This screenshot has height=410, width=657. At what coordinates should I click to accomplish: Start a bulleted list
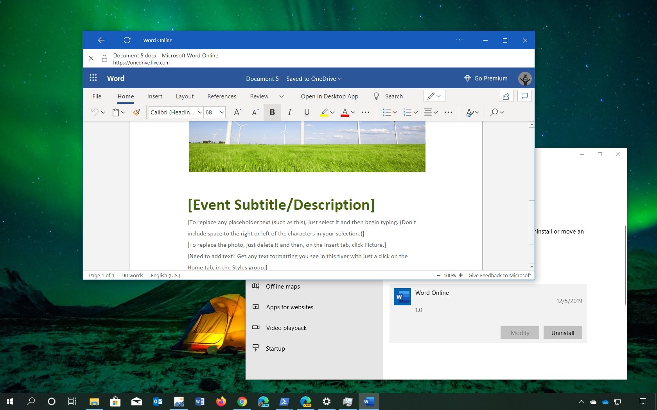coord(386,112)
